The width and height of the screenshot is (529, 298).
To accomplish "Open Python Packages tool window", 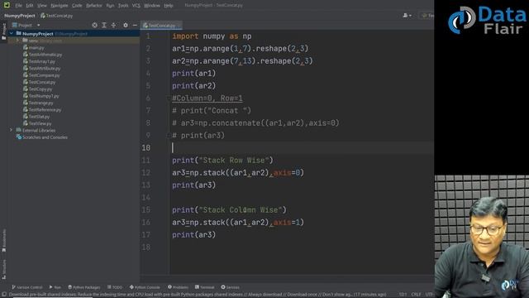I will coord(84,287).
